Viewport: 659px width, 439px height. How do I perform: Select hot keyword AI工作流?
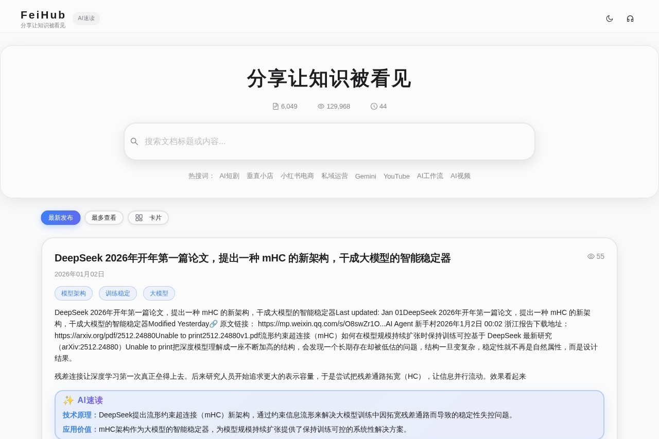(x=430, y=176)
